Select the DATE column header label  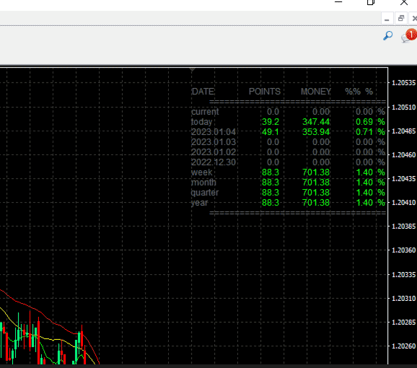point(203,92)
